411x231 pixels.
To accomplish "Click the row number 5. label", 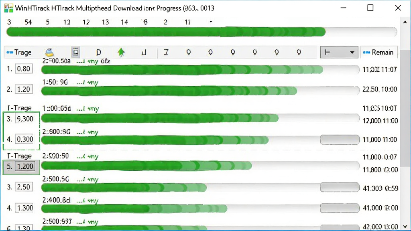I will point(10,166).
